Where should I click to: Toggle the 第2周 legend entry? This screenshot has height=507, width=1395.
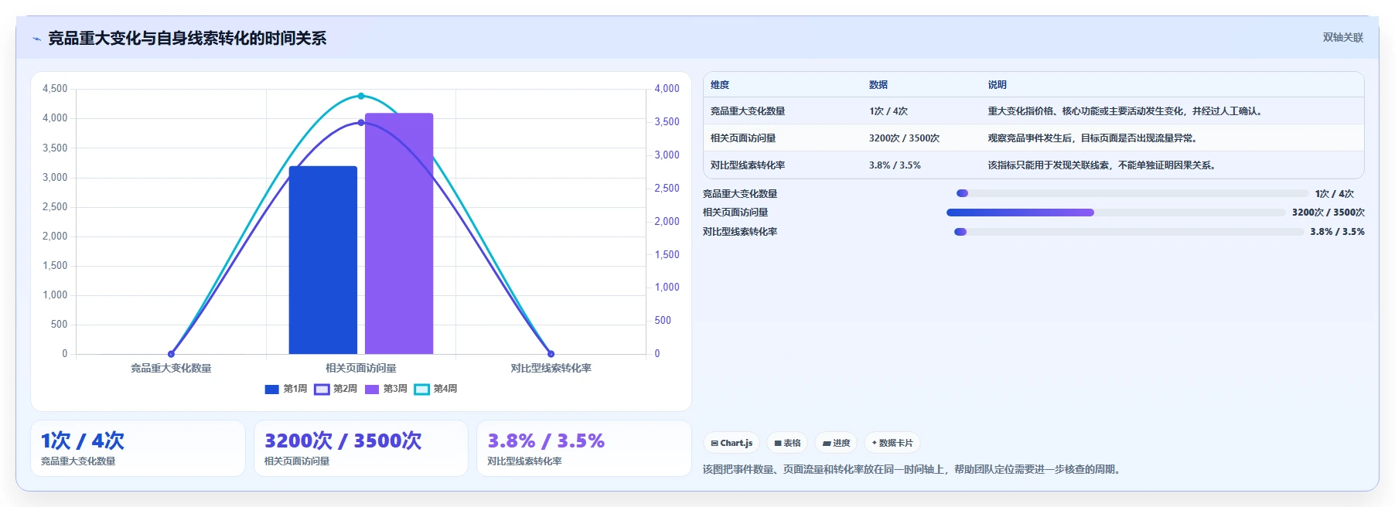(336, 389)
